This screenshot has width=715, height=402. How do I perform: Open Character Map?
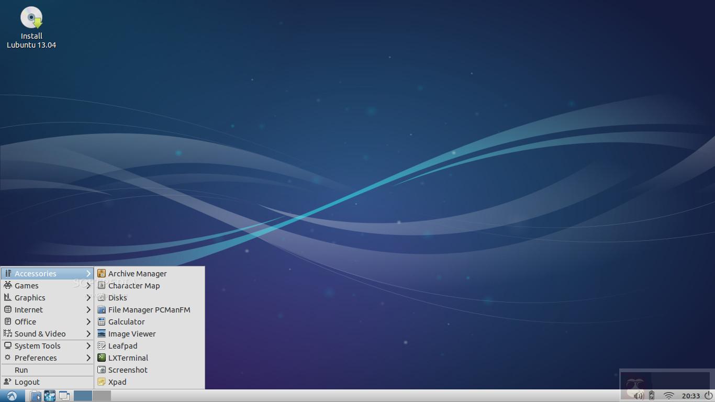134,285
